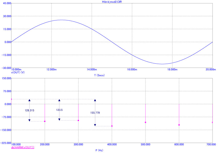Click the 150.000 dB axis value
Viewport: 218px width, 153px height.
6,78
